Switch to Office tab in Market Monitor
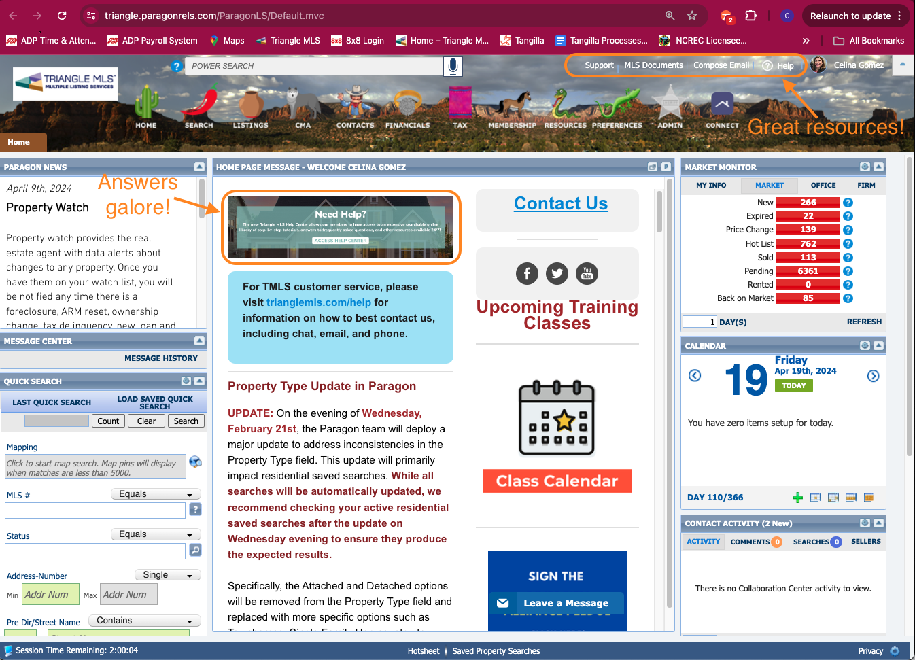Screen dimensions: 915x660 (823, 185)
